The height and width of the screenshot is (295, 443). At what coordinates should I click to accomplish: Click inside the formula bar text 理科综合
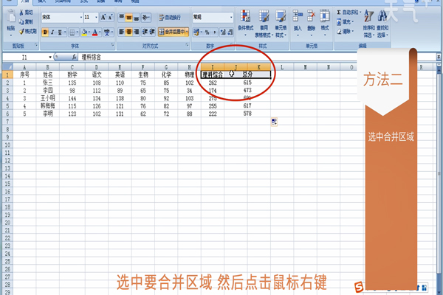(92, 57)
